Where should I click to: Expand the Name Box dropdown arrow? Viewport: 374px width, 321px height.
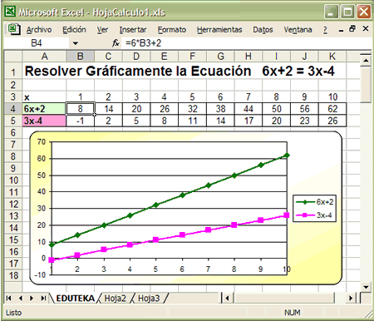point(76,43)
